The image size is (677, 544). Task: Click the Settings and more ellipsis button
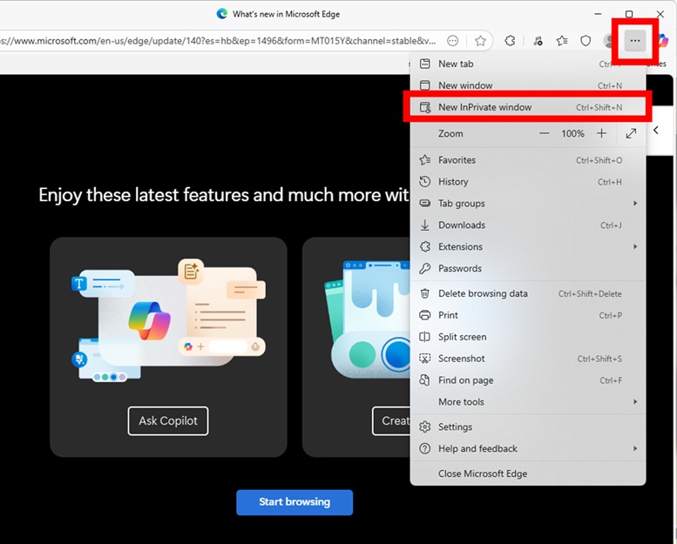pos(635,41)
